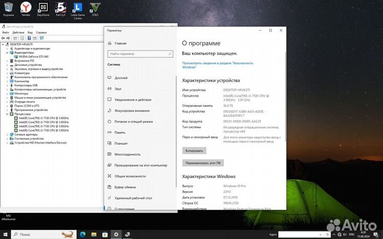Select Мыши и иные указывающие устройства

[x=40, y=98]
